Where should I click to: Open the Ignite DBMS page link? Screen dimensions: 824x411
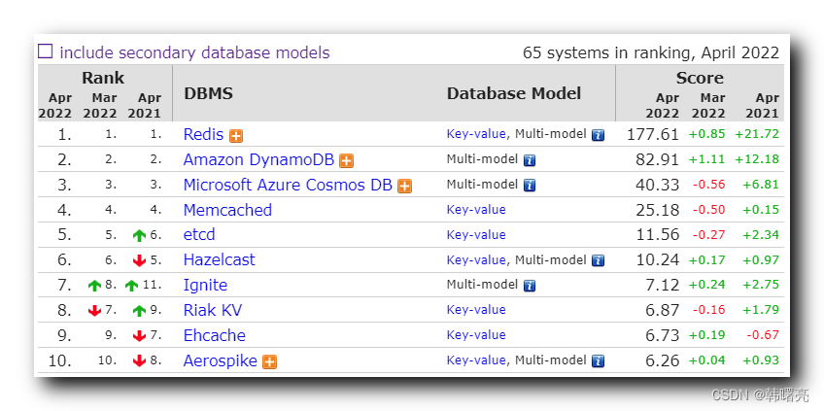[205, 286]
